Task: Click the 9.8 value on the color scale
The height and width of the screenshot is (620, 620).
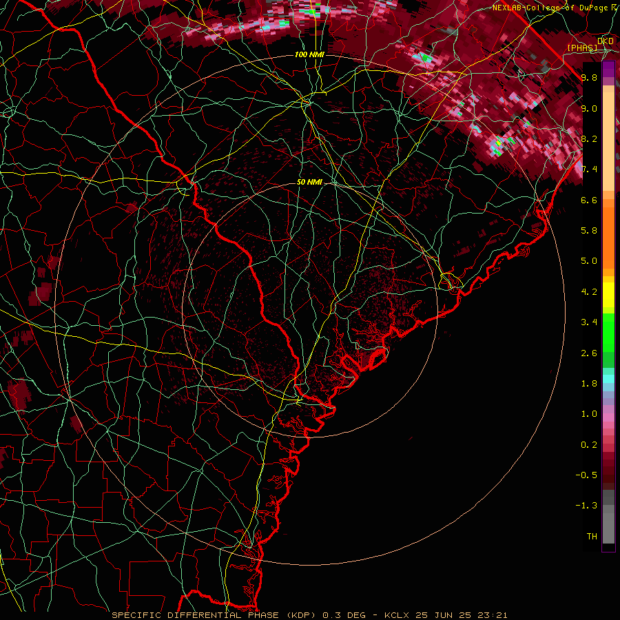Action: [x=589, y=78]
